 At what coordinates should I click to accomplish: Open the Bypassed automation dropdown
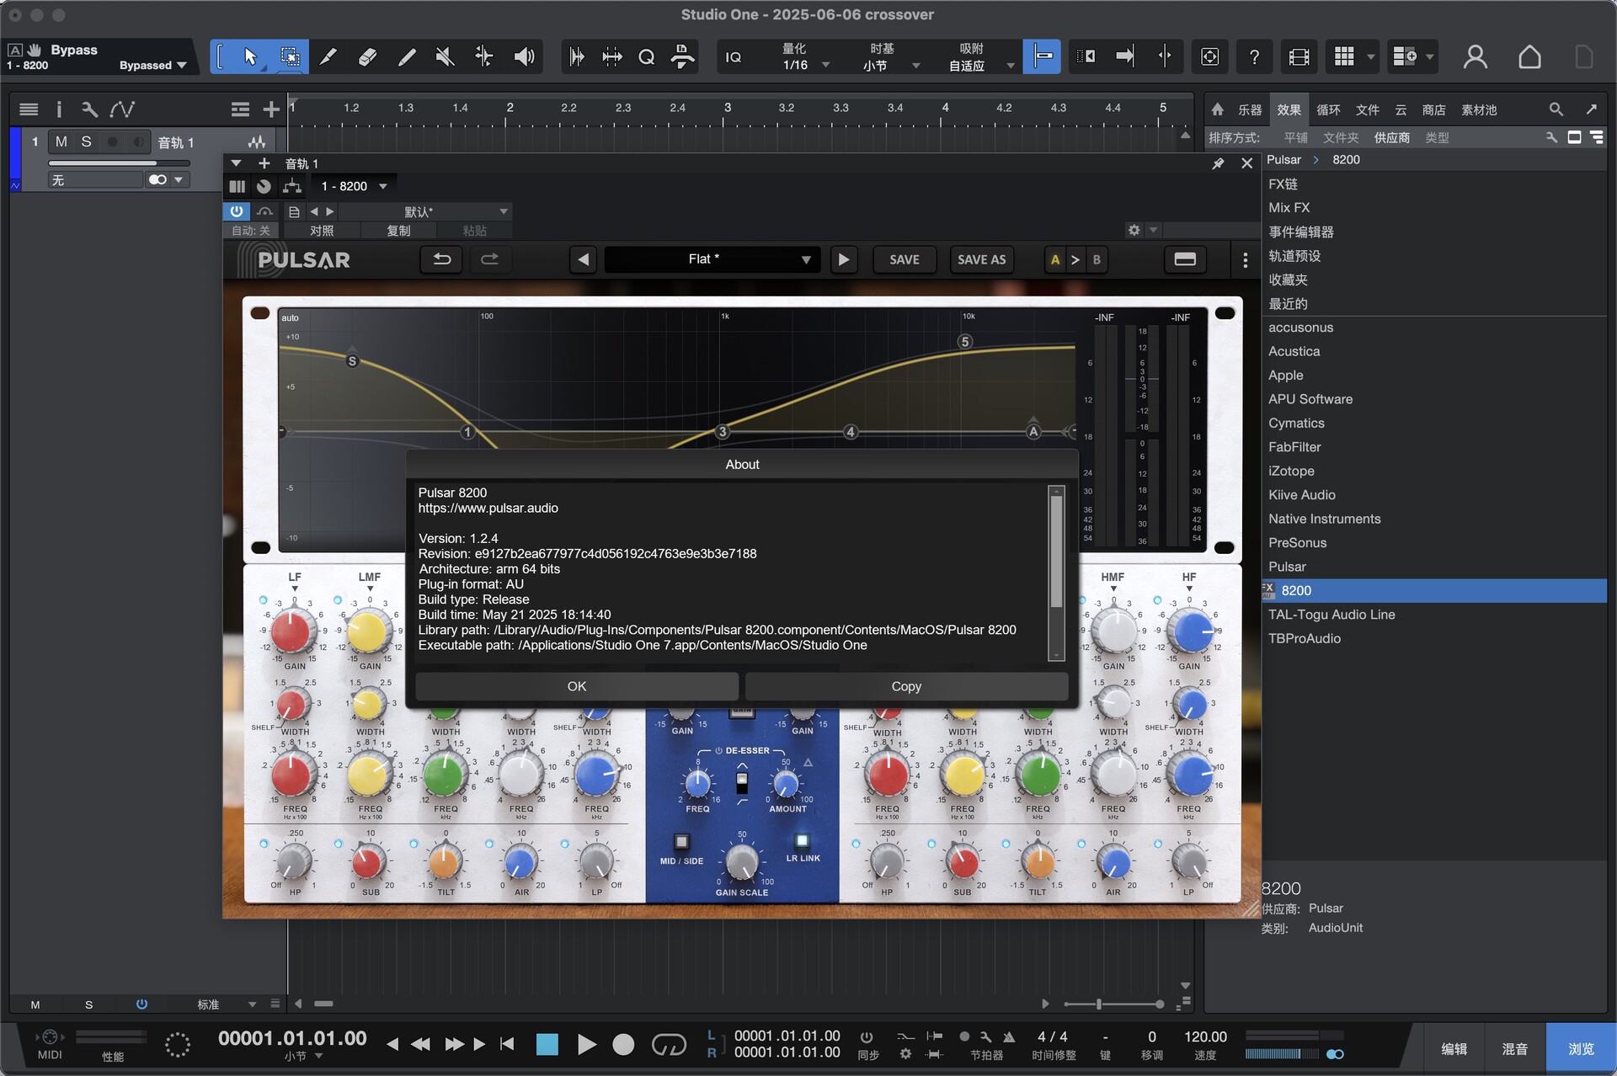(x=152, y=65)
